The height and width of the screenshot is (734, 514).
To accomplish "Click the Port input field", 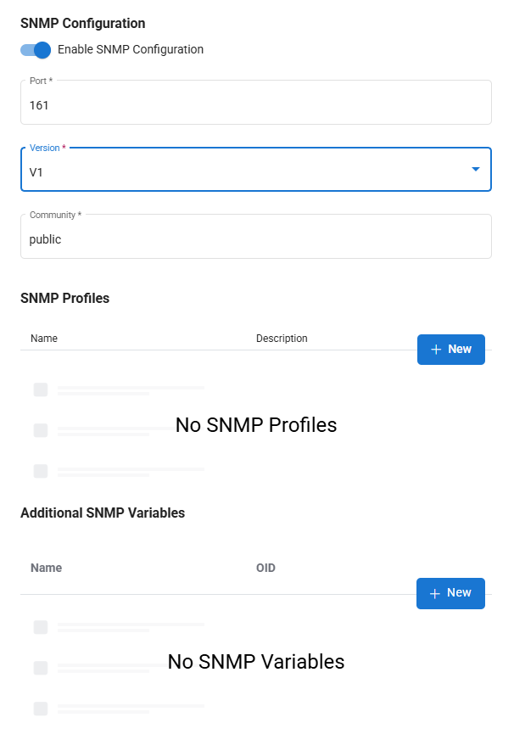I will pos(255,105).
